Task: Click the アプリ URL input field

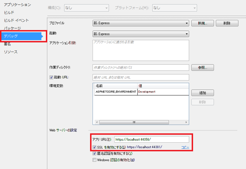Action: click(x=152, y=140)
